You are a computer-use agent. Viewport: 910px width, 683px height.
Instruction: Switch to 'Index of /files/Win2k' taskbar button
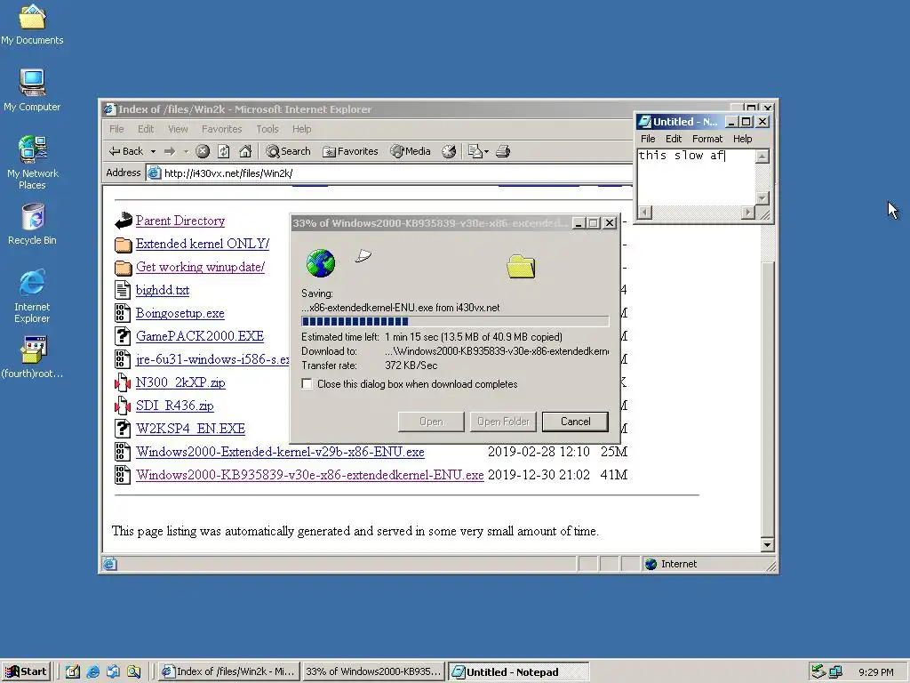pos(230,672)
